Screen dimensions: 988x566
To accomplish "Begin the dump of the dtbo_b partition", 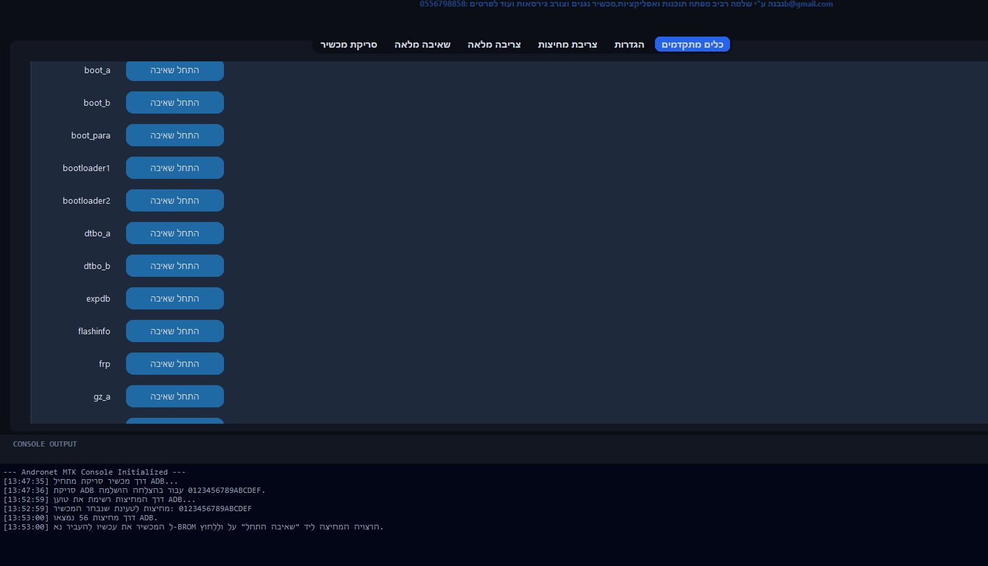I will coord(174,266).
